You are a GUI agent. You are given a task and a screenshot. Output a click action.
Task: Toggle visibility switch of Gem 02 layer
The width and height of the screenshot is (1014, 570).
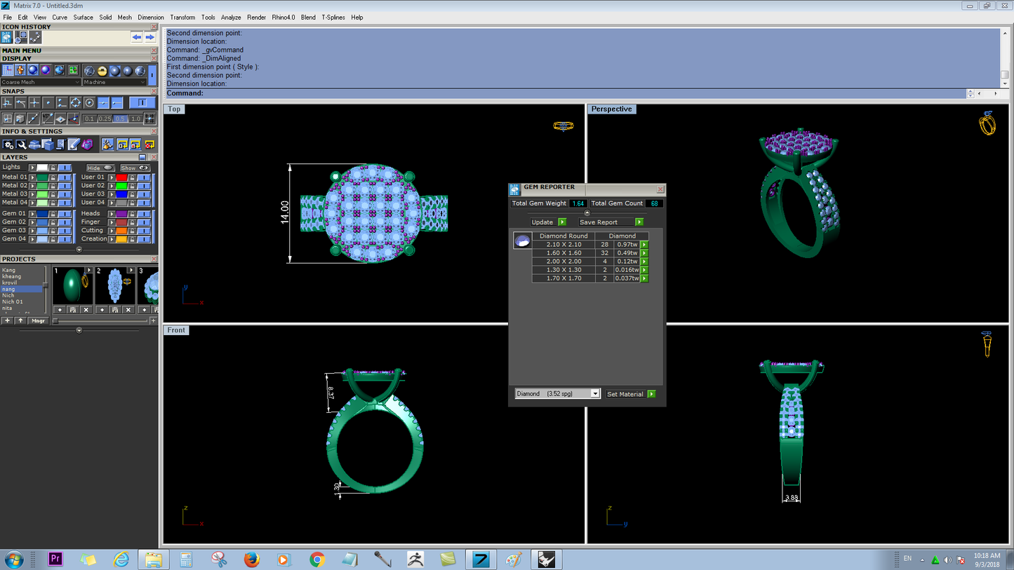tap(65, 222)
